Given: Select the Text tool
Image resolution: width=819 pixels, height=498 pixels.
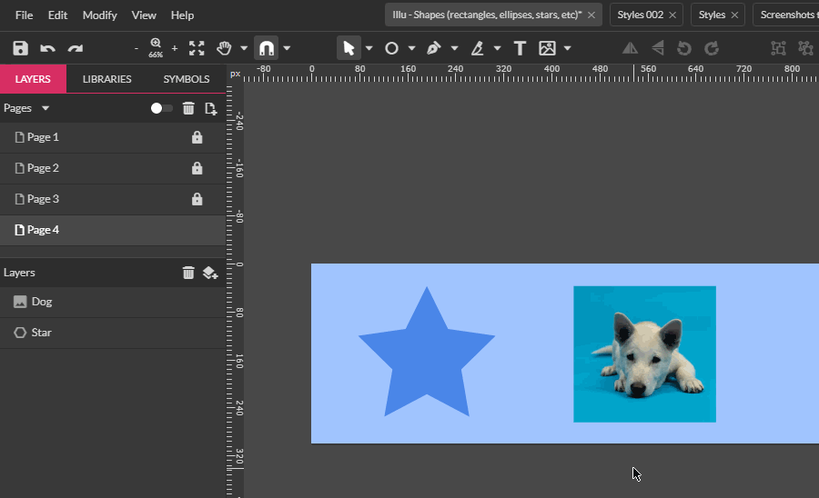Looking at the screenshot, I should pos(520,48).
